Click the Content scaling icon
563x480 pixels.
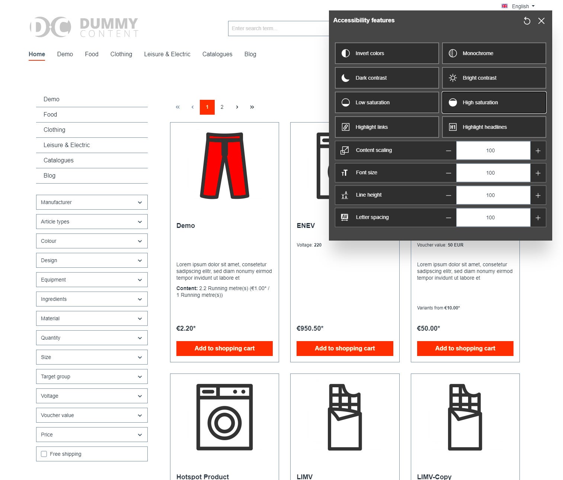tap(345, 150)
